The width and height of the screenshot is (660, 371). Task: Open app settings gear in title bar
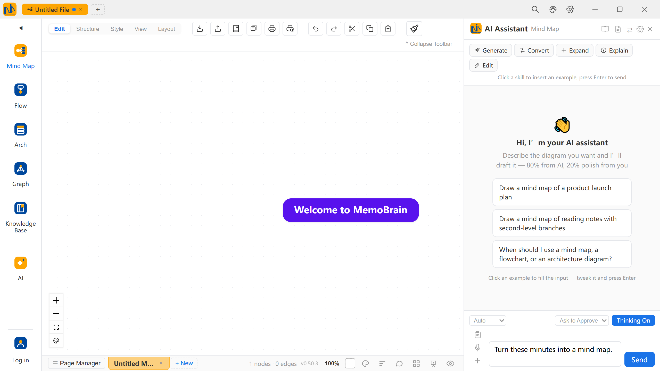(570, 10)
